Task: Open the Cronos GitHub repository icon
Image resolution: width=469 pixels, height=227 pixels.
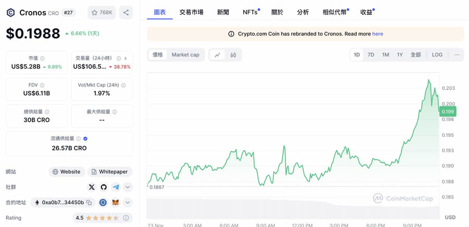Action: coord(104,187)
